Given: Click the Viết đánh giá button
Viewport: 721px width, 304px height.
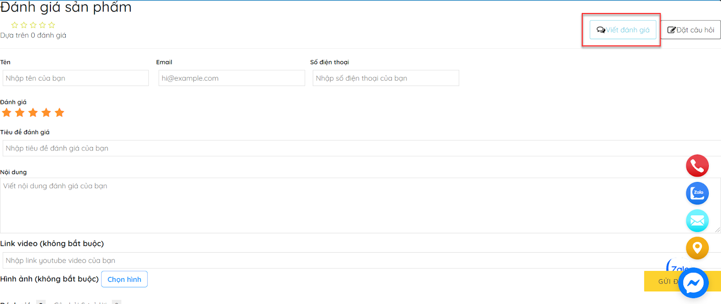Looking at the screenshot, I should pos(623,30).
